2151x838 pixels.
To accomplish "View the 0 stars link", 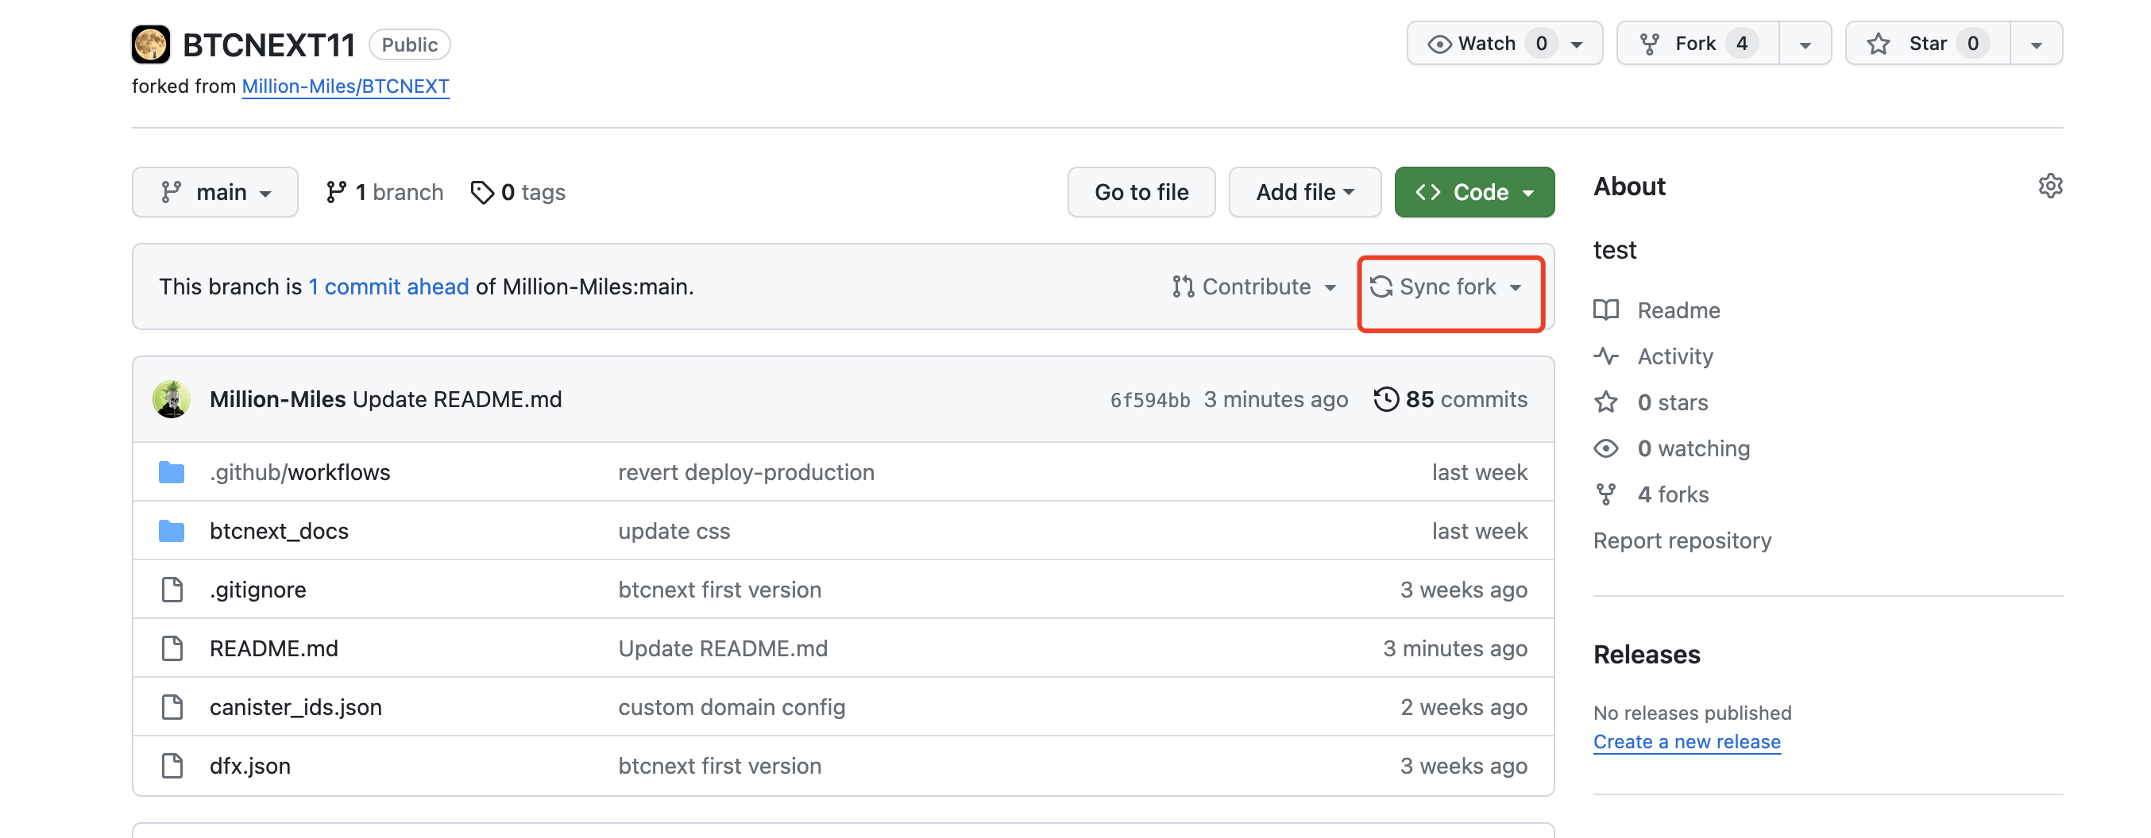I will tap(1673, 402).
